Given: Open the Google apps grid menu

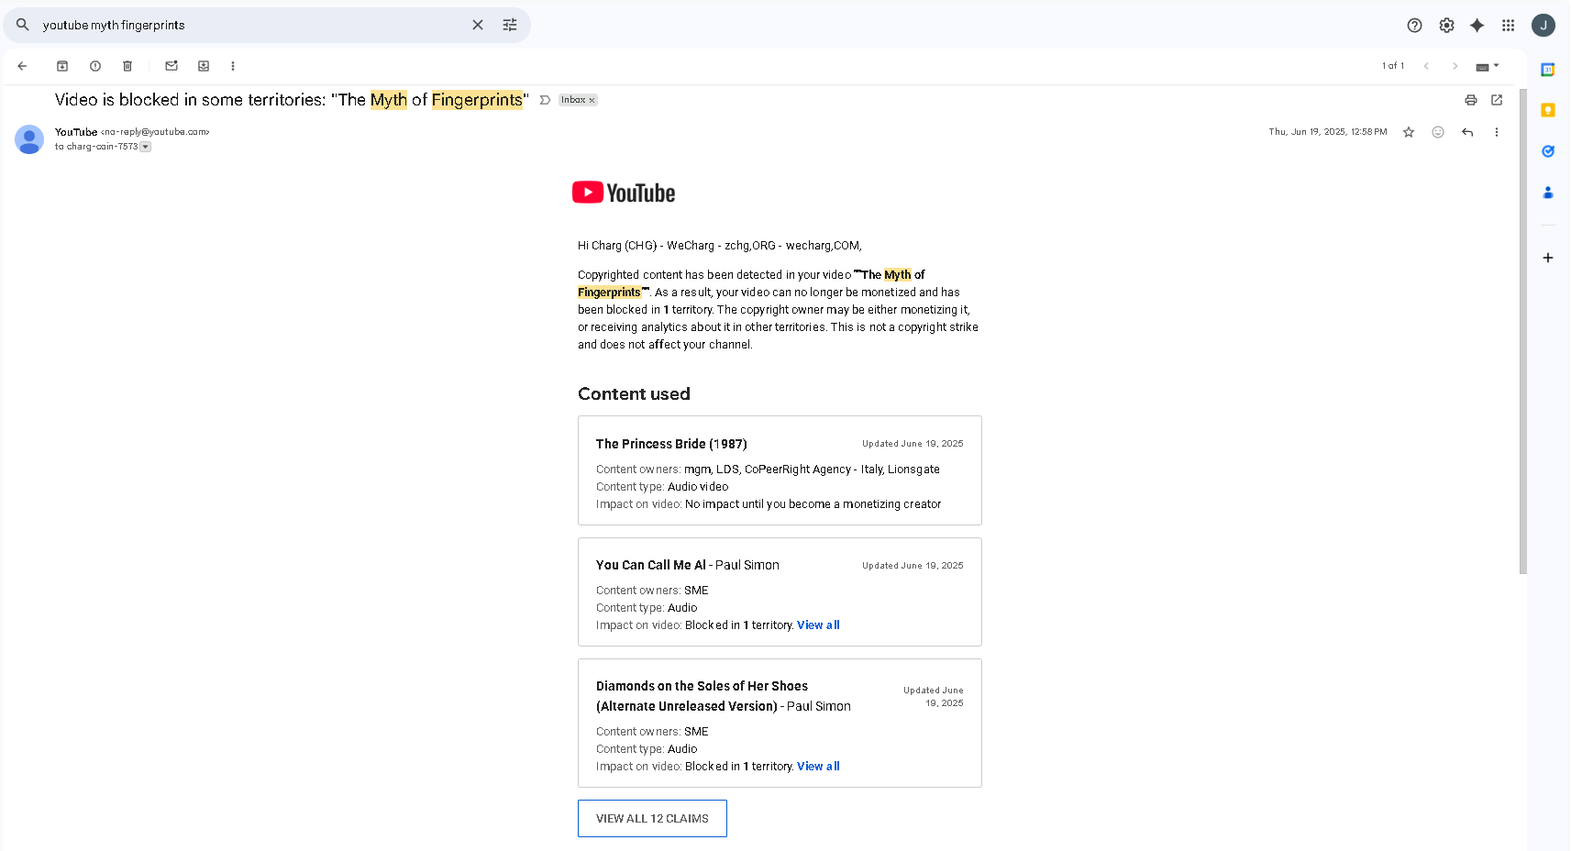Looking at the screenshot, I should pos(1508,26).
